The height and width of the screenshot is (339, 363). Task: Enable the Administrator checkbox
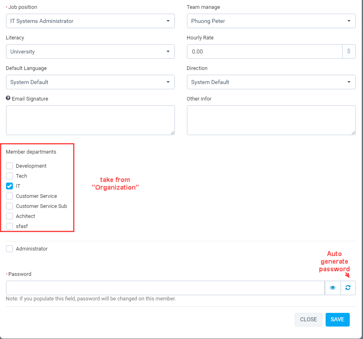[x=10, y=249]
